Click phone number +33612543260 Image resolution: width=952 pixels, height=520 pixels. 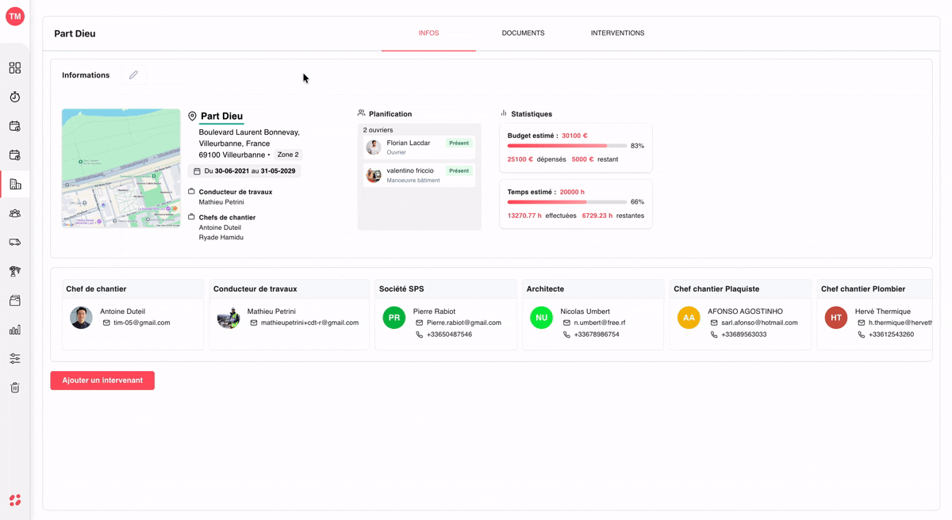891,335
